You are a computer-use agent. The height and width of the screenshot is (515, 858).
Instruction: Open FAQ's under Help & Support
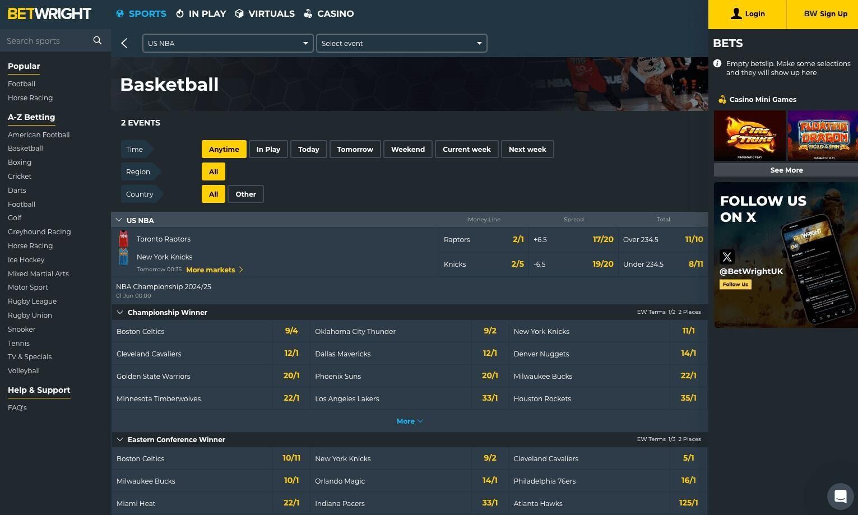(x=17, y=407)
